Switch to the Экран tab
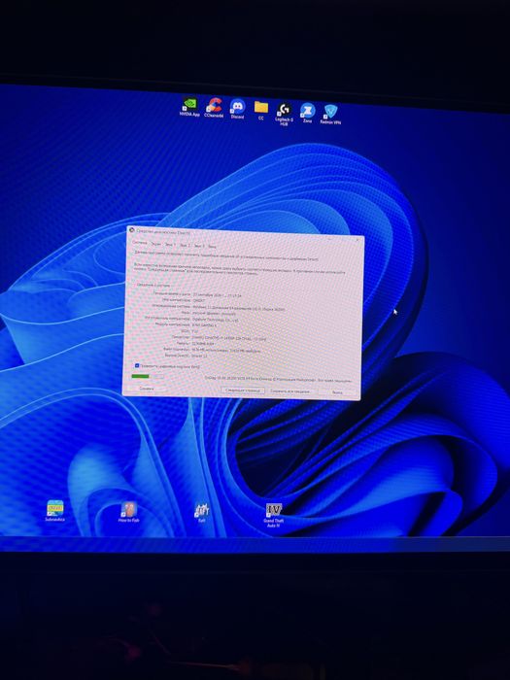Viewport: 510px width, 680px height. point(155,244)
